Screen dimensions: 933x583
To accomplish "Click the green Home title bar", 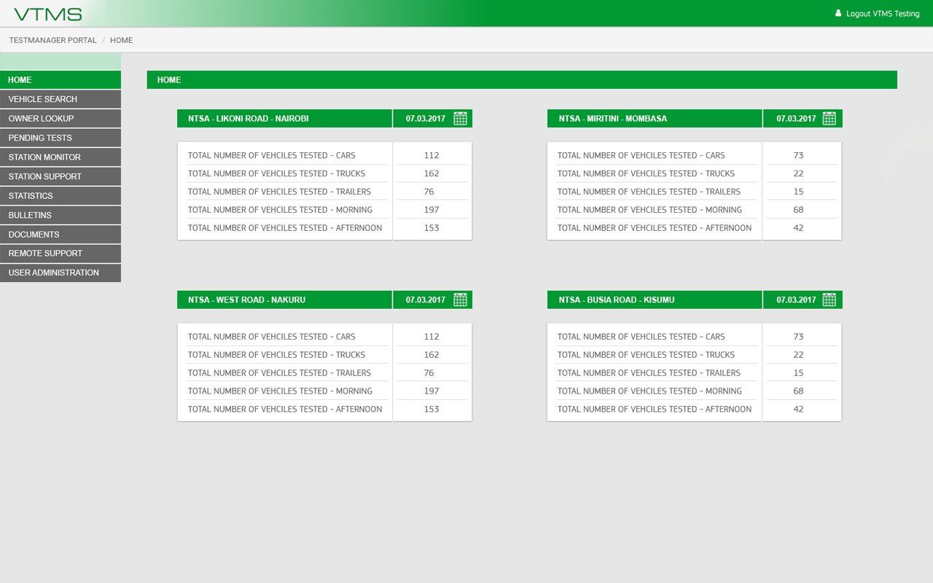I will [x=522, y=79].
